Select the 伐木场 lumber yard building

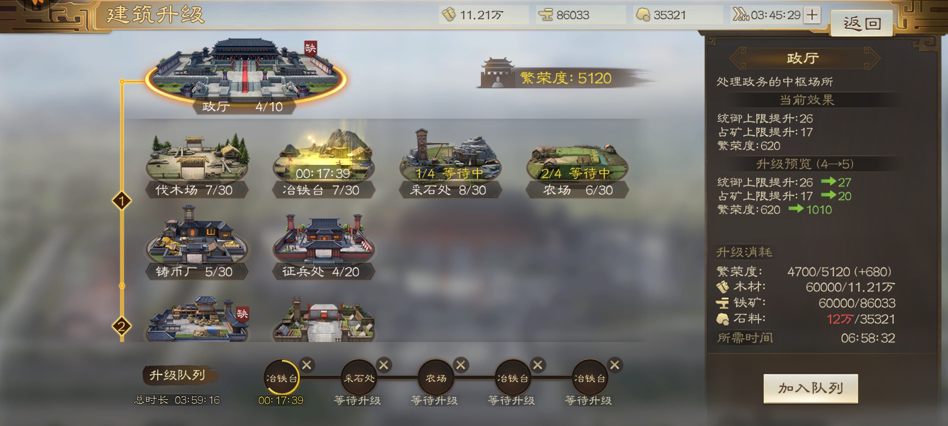click(x=197, y=166)
